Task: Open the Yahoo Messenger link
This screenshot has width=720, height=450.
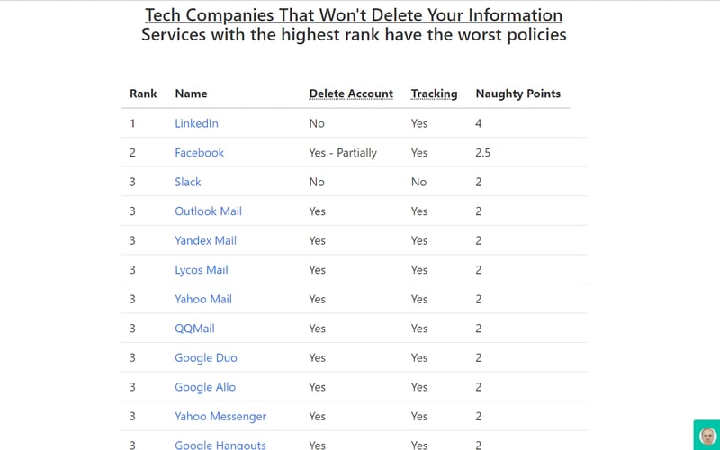Action: 220,416
